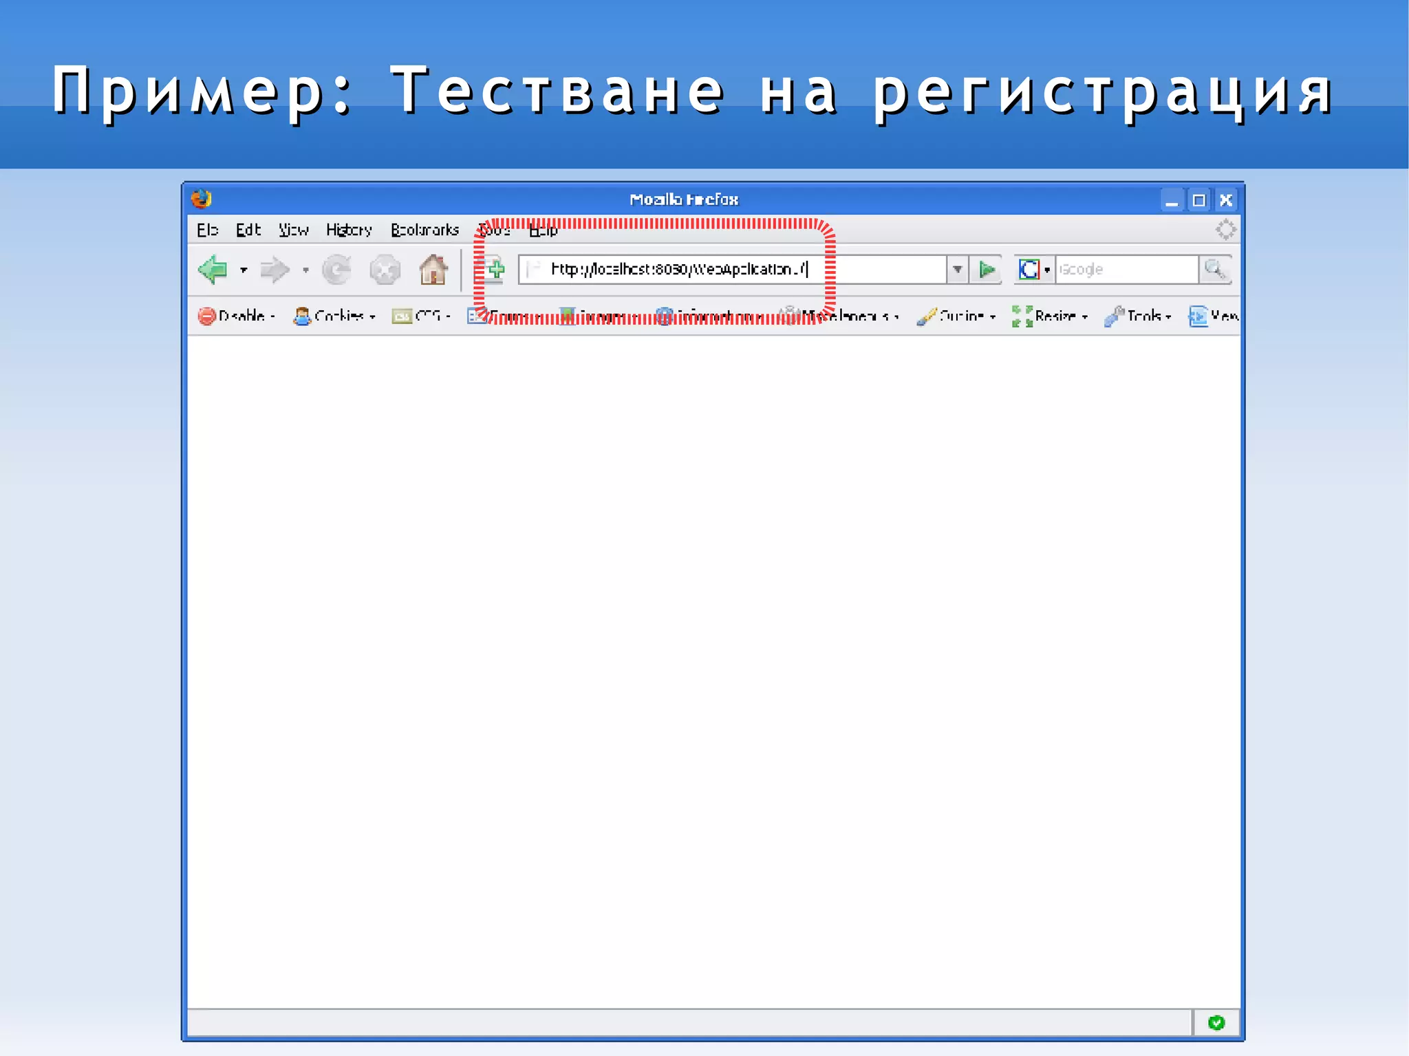Open the View menu
Image resolution: width=1409 pixels, height=1056 pixels.
click(293, 230)
